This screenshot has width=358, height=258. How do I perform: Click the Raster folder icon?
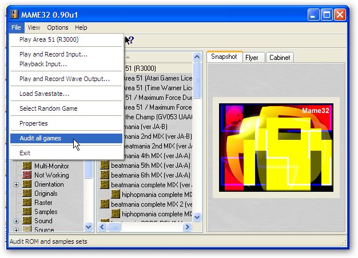(x=27, y=202)
